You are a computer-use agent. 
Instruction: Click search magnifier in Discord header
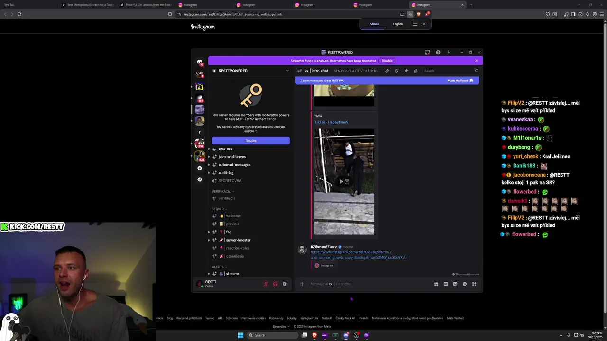(477, 71)
